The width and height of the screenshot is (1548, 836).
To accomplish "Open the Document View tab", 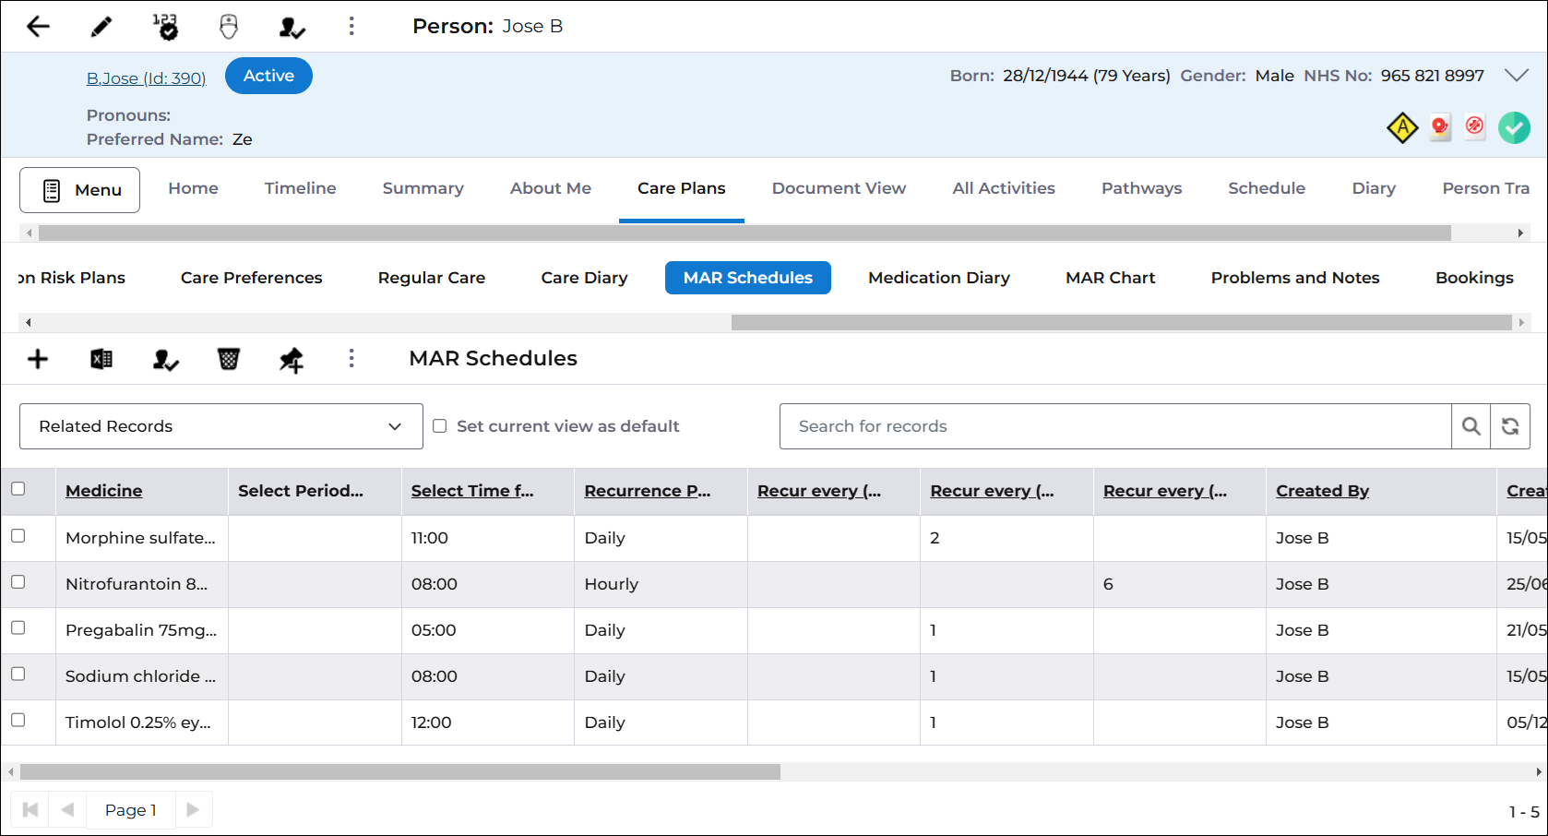I will (839, 188).
